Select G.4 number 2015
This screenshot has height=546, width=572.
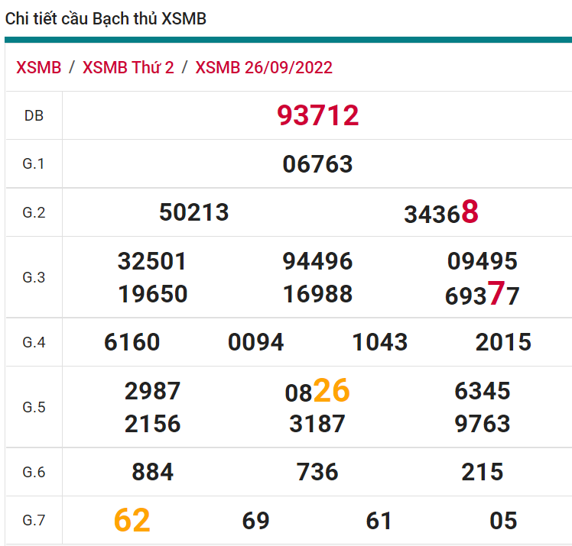(503, 342)
